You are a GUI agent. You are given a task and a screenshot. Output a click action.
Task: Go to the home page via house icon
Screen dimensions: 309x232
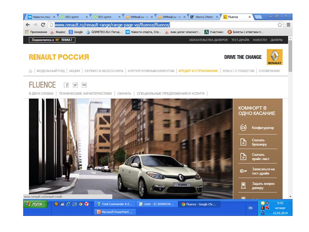click(x=30, y=71)
